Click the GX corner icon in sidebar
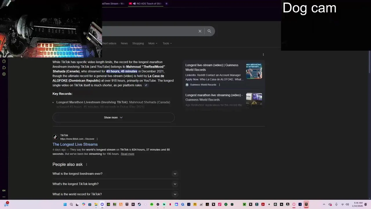371x209 pixels. pyautogui.click(x=4, y=190)
